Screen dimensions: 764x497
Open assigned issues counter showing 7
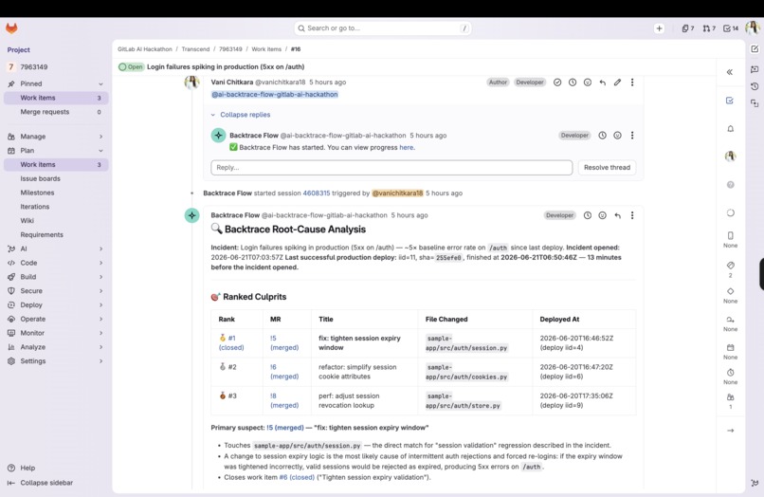pos(687,28)
